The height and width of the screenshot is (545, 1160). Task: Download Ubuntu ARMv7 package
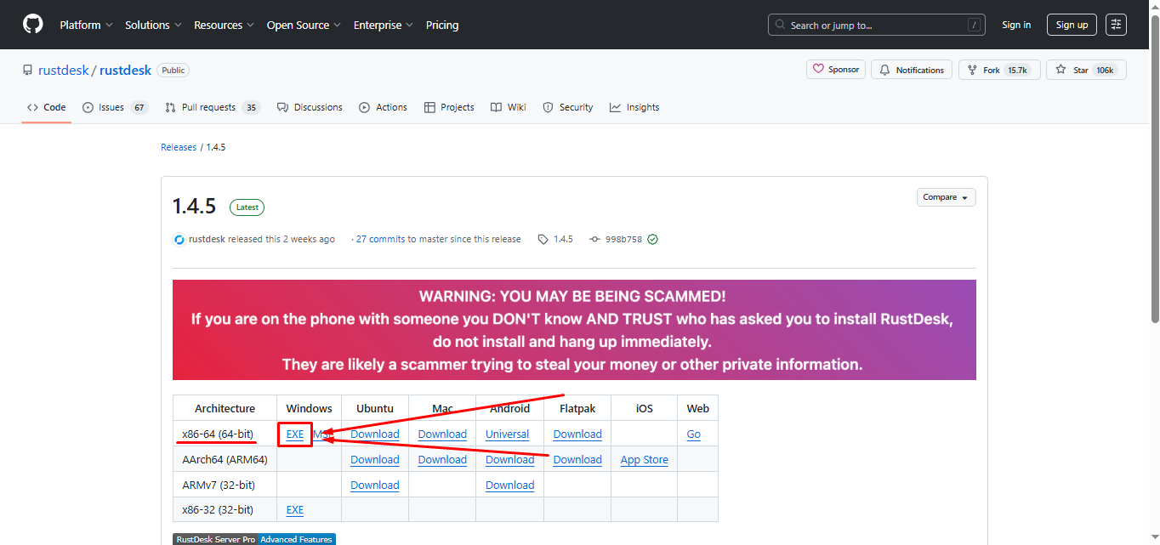375,485
